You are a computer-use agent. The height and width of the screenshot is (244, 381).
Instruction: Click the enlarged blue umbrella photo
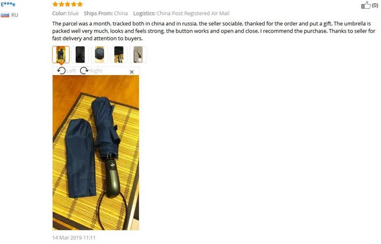(x=96, y=153)
